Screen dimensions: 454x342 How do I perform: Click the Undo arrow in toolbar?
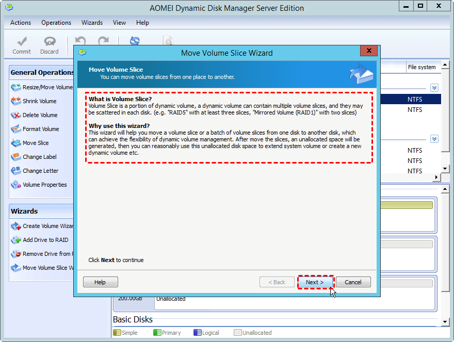tap(80, 41)
